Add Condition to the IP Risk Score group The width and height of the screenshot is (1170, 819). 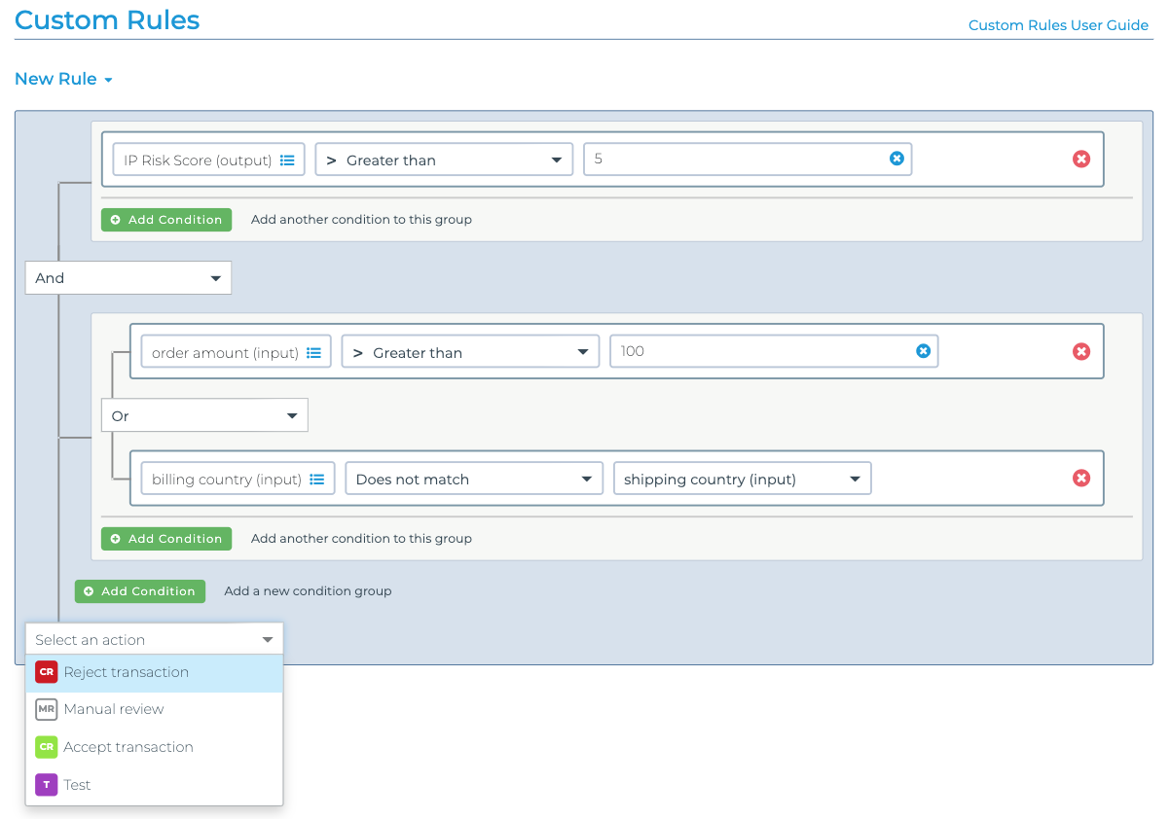[166, 220]
